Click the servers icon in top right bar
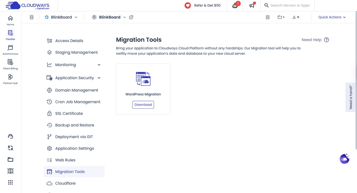 pos(268,17)
